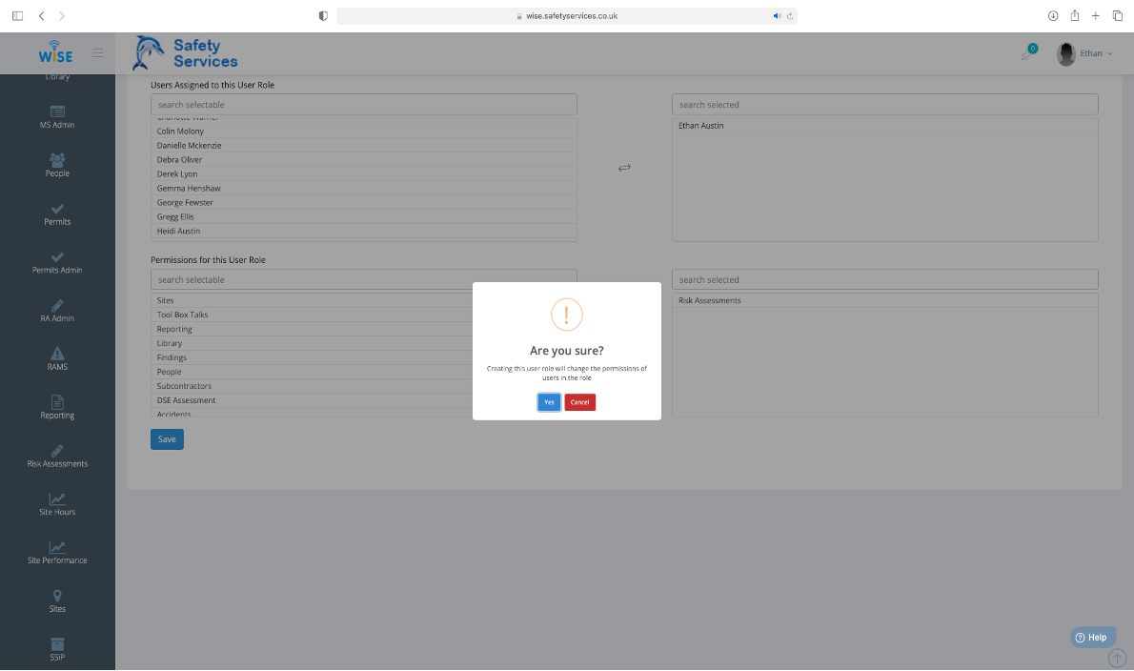This screenshot has height=671, width=1134.
Task: Go back in browser
Action: 41,16
